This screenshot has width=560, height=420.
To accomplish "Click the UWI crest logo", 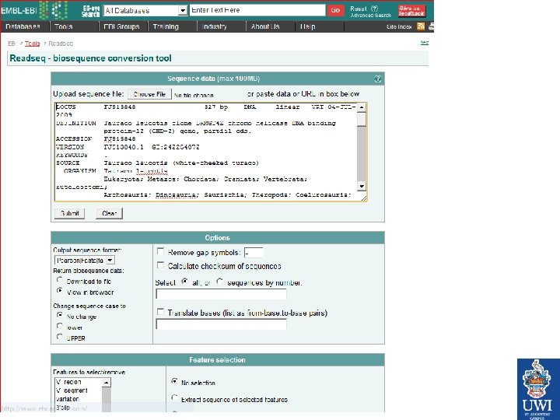I will click(538, 389).
